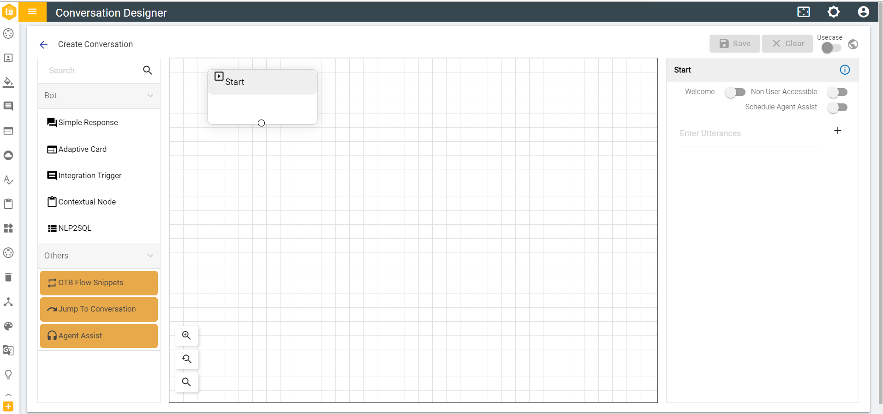Focus the Enter Utterances field
Viewport: 883px width, 414px height.
pyautogui.click(x=750, y=134)
